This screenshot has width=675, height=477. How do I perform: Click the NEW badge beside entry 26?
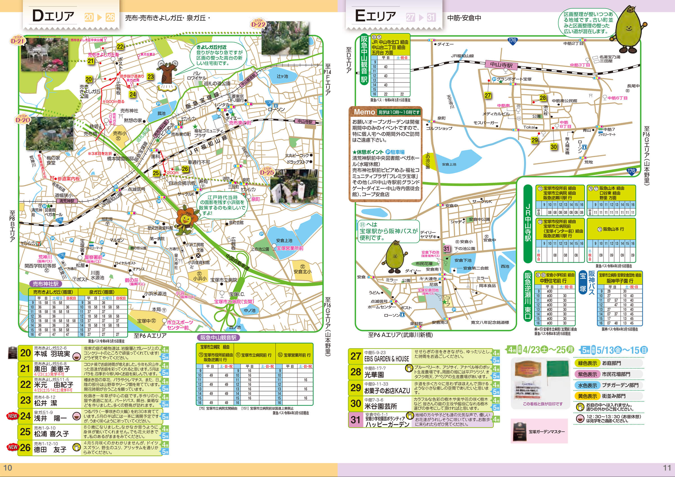pyautogui.click(x=12, y=447)
